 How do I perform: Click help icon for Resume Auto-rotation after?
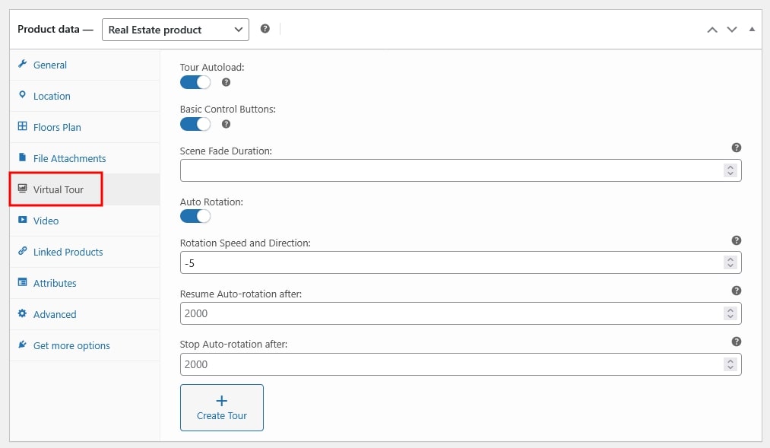pyautogui.click(x=736, y=291)
